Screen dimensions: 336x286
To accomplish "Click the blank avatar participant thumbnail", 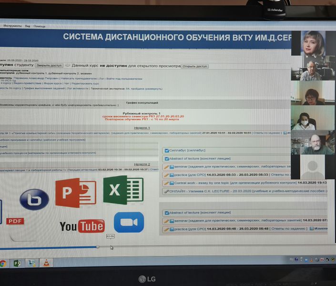I will (313, 167).
